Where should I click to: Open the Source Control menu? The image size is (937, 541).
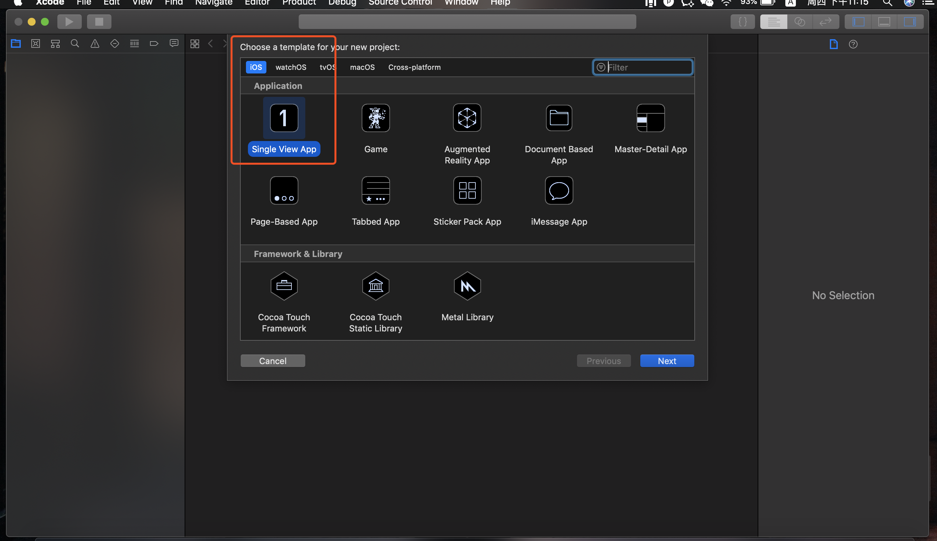pyautogui.click(x=400, y=3)
